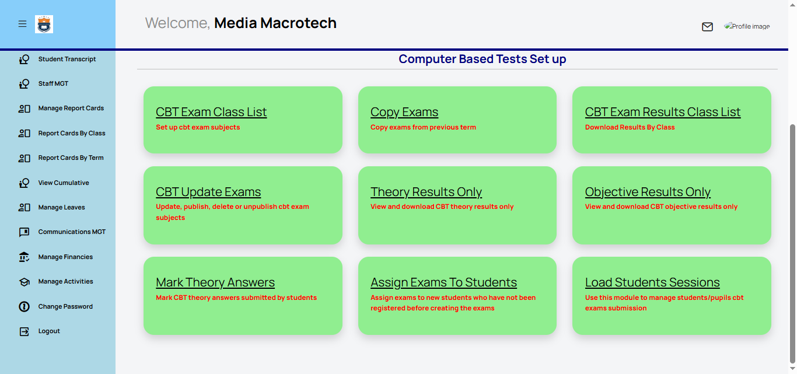Click the Manage Financies bank icon
This screenshot has height=374, width=797.
(x=24, y=257)
